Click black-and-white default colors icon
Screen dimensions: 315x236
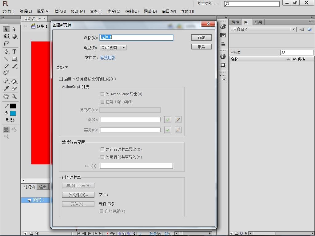(7, 120)
